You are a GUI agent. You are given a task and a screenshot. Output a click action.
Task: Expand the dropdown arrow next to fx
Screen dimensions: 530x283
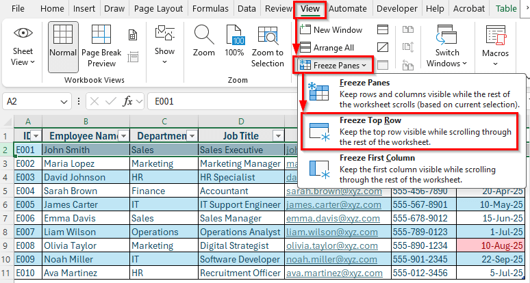tap(139, 101)
